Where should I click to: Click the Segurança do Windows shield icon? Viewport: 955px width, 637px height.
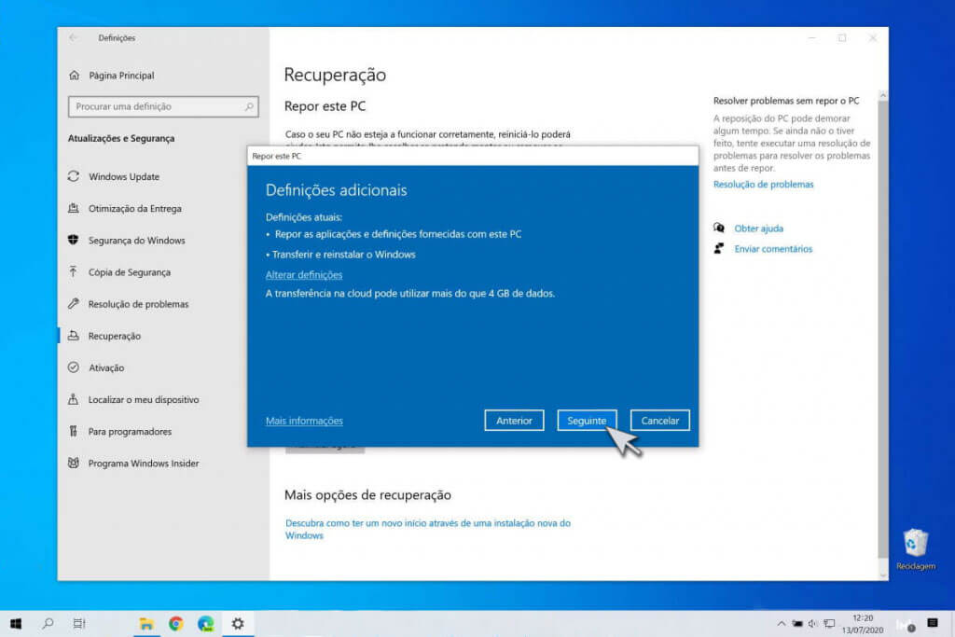74,240
